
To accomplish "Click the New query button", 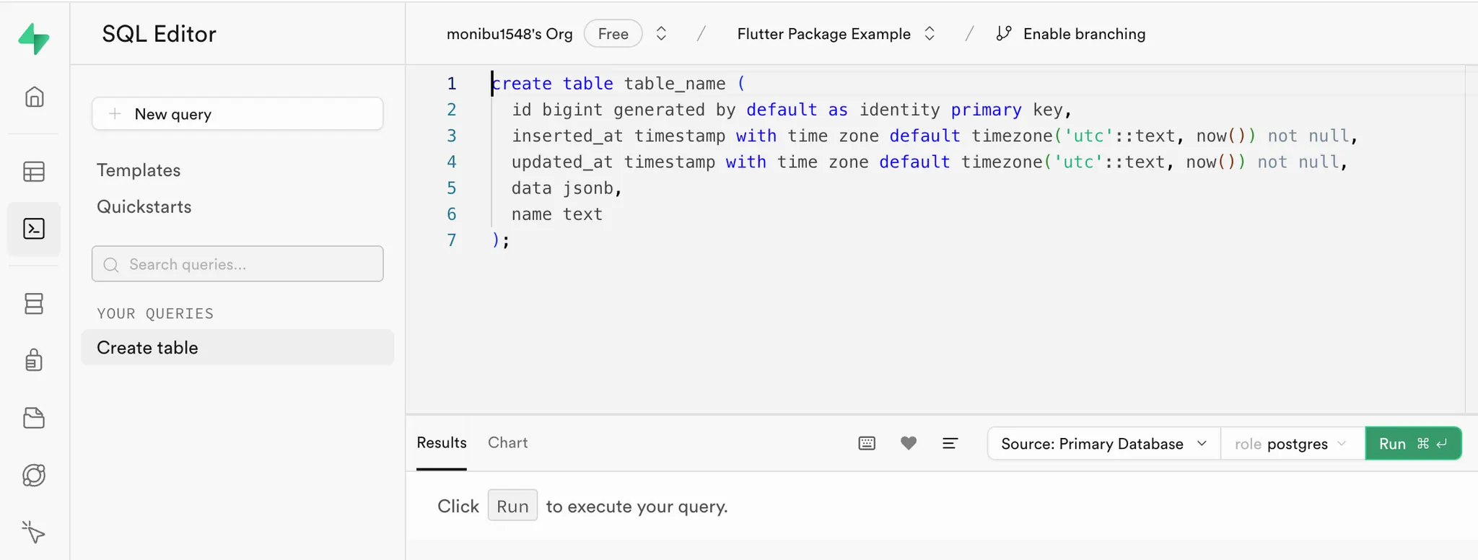I will pyautogui.click(x=237, y=114).
